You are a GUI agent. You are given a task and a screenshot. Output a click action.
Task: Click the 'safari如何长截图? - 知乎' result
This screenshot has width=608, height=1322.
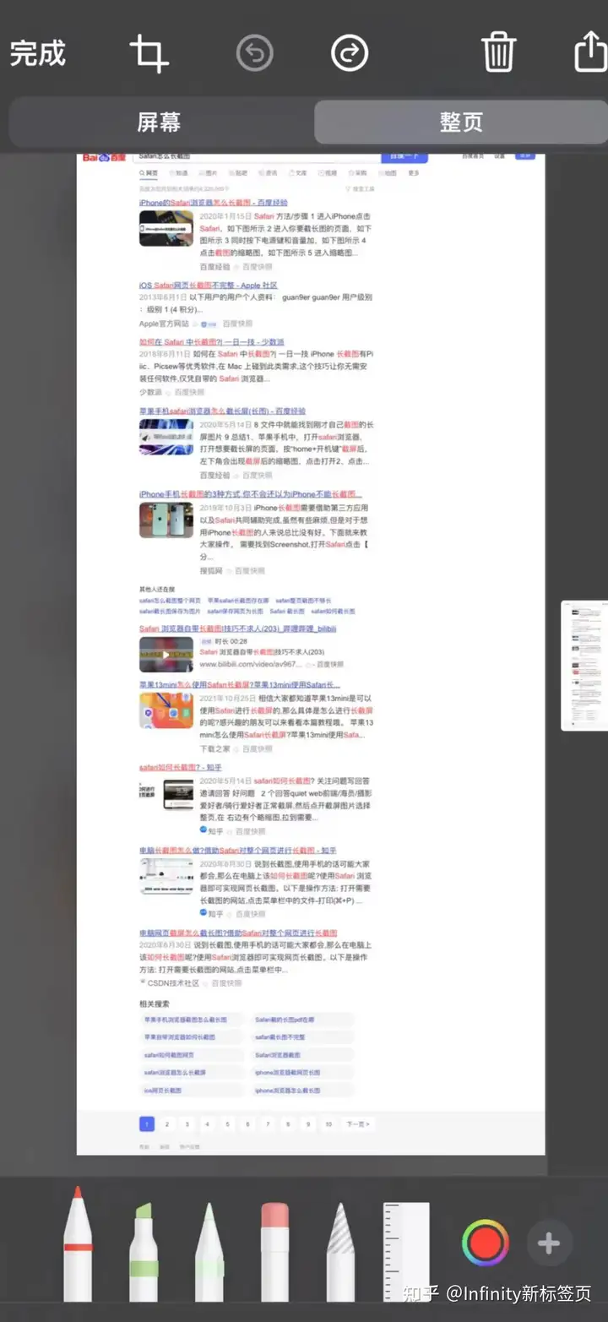click(181, 768)
